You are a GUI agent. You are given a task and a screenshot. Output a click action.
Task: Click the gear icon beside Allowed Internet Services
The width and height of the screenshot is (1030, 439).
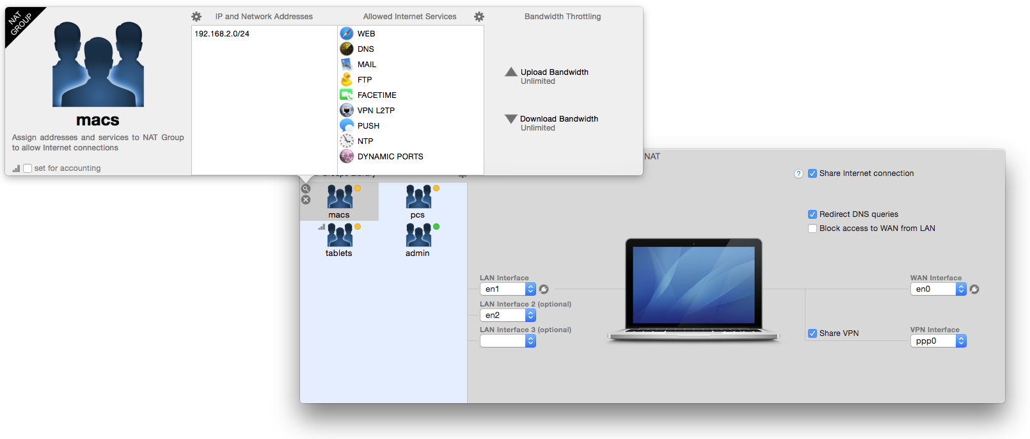click(479, 17)
